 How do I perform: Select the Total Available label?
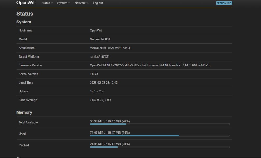click(28, 122)
